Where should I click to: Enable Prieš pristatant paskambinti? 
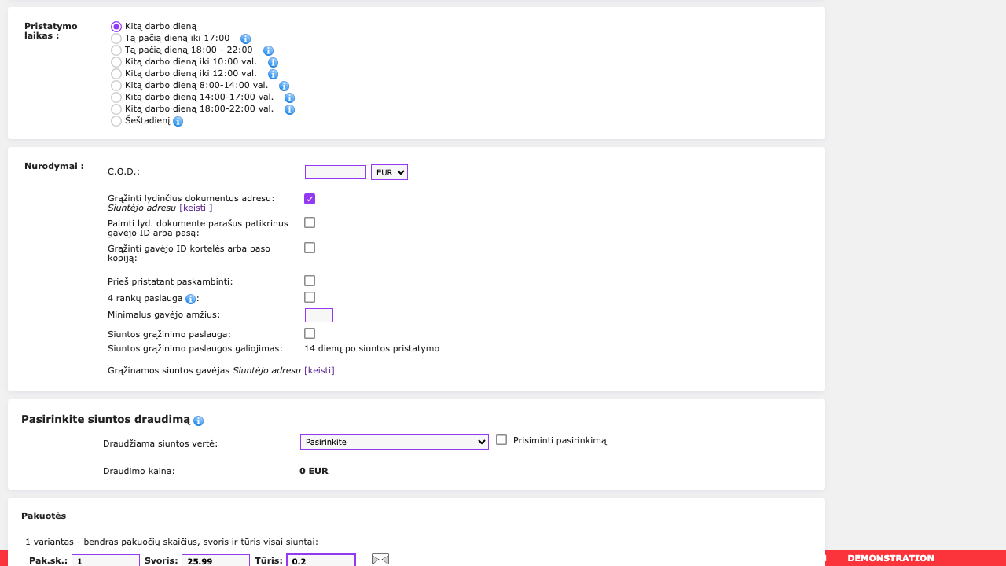click(310, 281)
